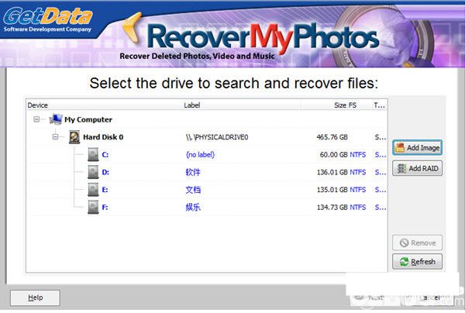Click the My Computer icon

[x=56, y=119]
